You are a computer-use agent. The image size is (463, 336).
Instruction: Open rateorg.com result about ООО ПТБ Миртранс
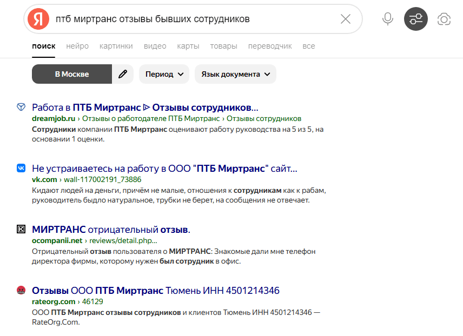point(155,291)
